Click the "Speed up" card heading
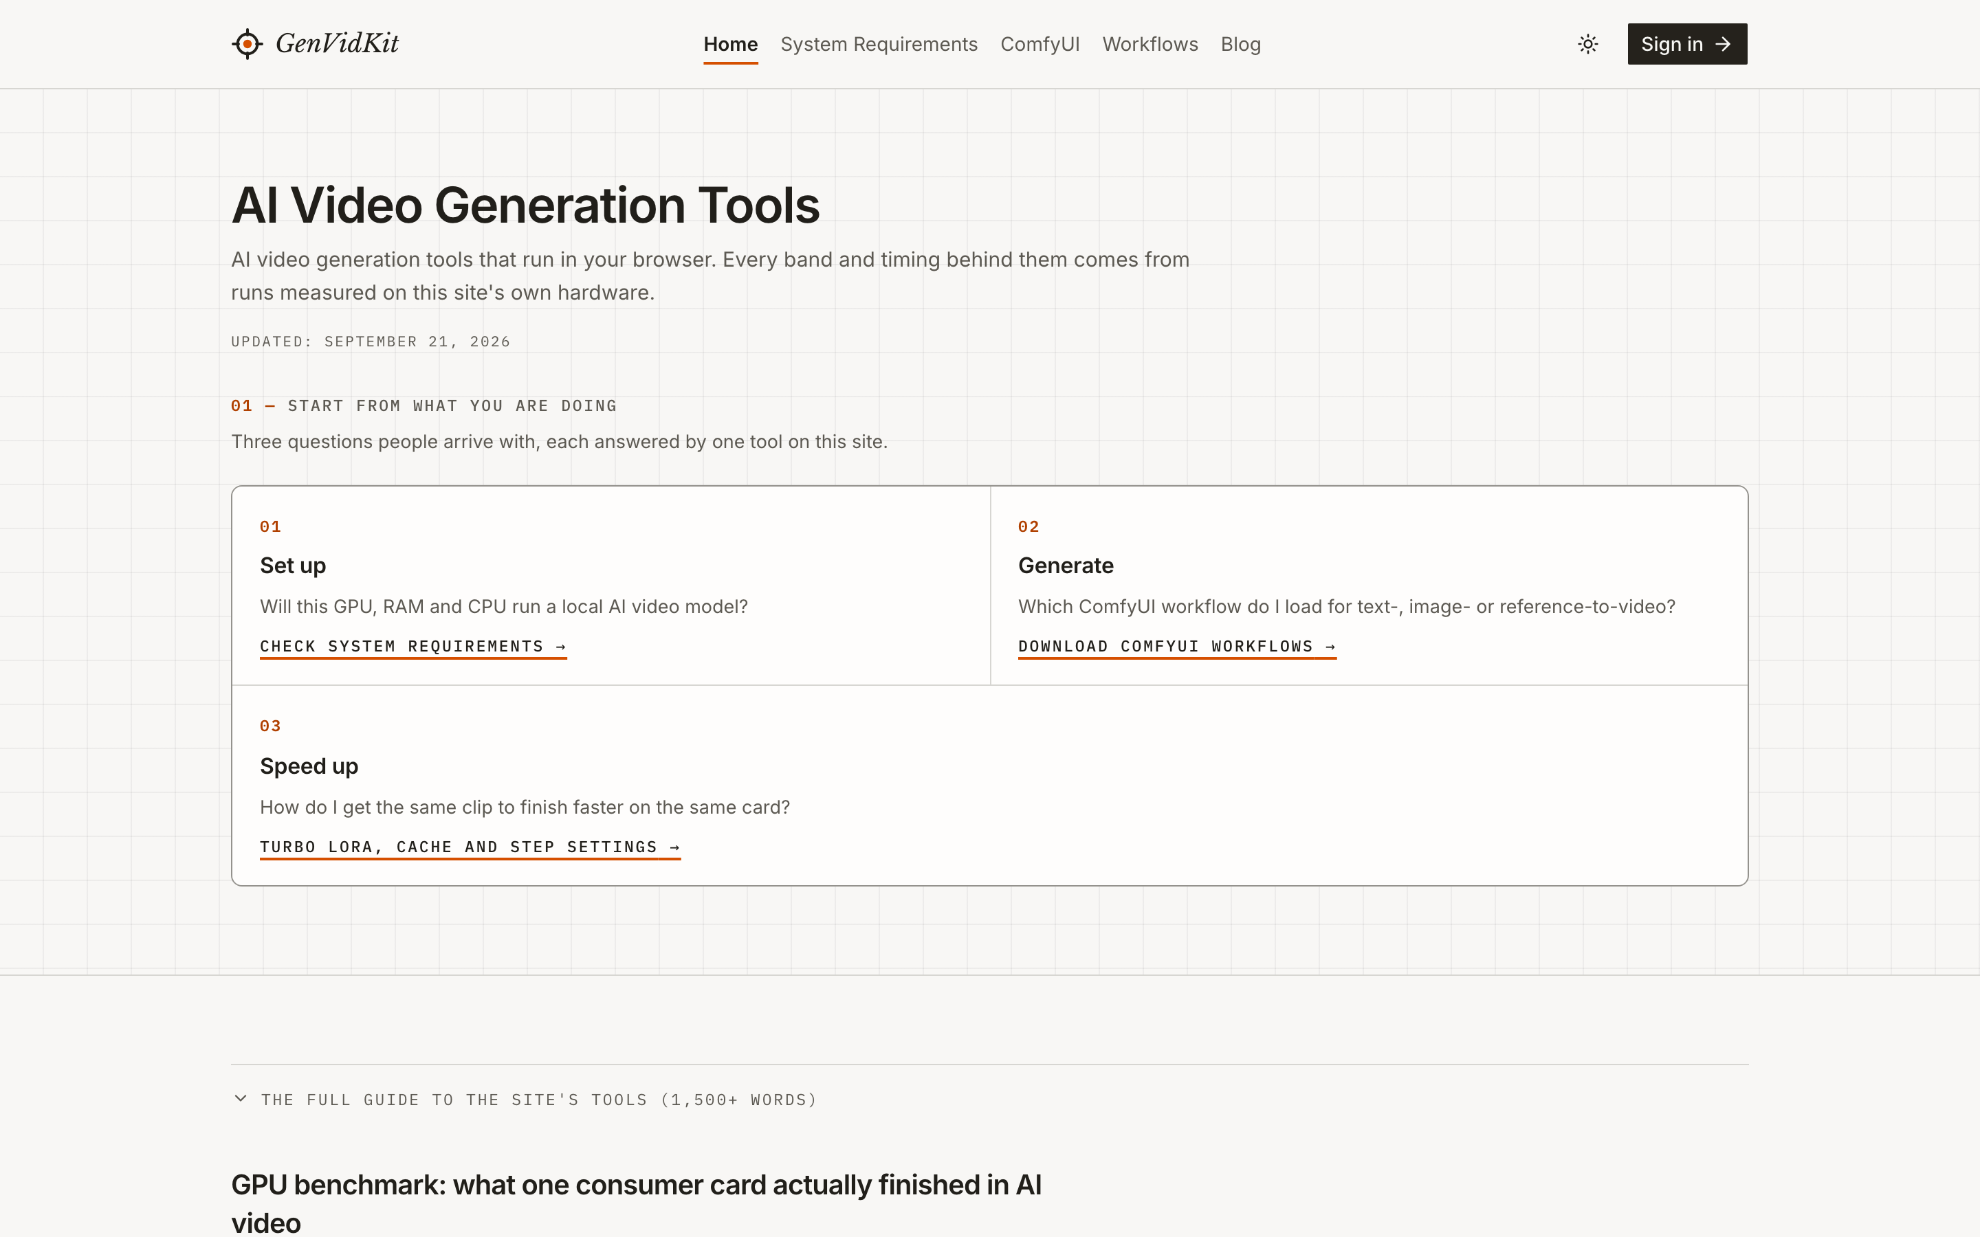Screen dimensions: 1980x1237 (309, 766)
